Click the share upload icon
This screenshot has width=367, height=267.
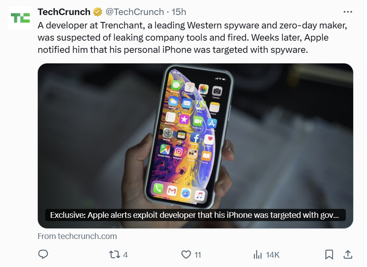(x=348, y=254)
